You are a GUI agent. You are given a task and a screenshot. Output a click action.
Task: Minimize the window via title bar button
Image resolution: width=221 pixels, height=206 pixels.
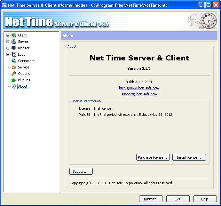coord(201,5)
